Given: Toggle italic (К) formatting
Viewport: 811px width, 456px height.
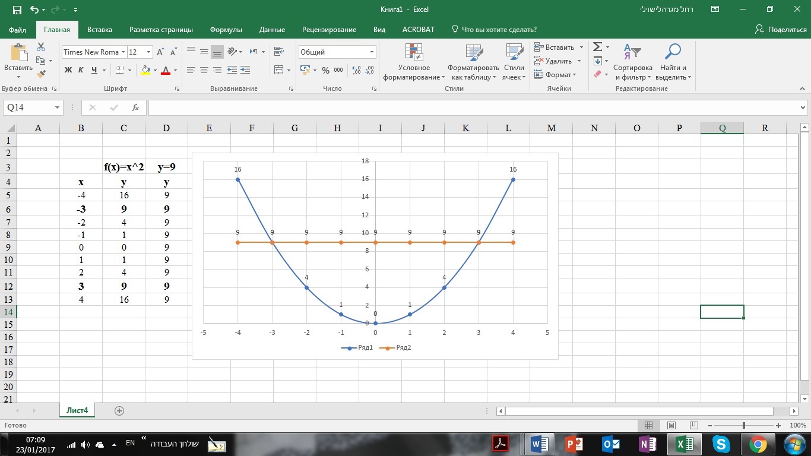Looking at the screenshot, I should 81,70.
